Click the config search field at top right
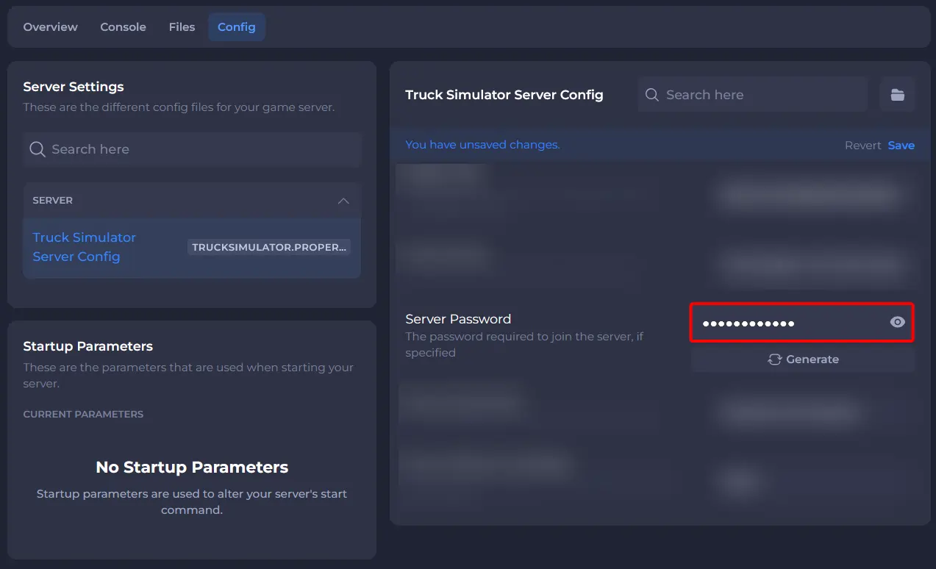Screen dimensions: 936x569 click(753, 95)
